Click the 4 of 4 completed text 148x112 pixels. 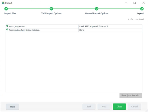coord(136,19)
